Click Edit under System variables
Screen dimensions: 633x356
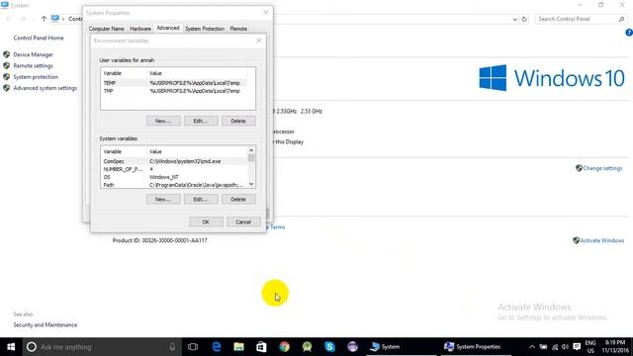[x=201, y=199]
